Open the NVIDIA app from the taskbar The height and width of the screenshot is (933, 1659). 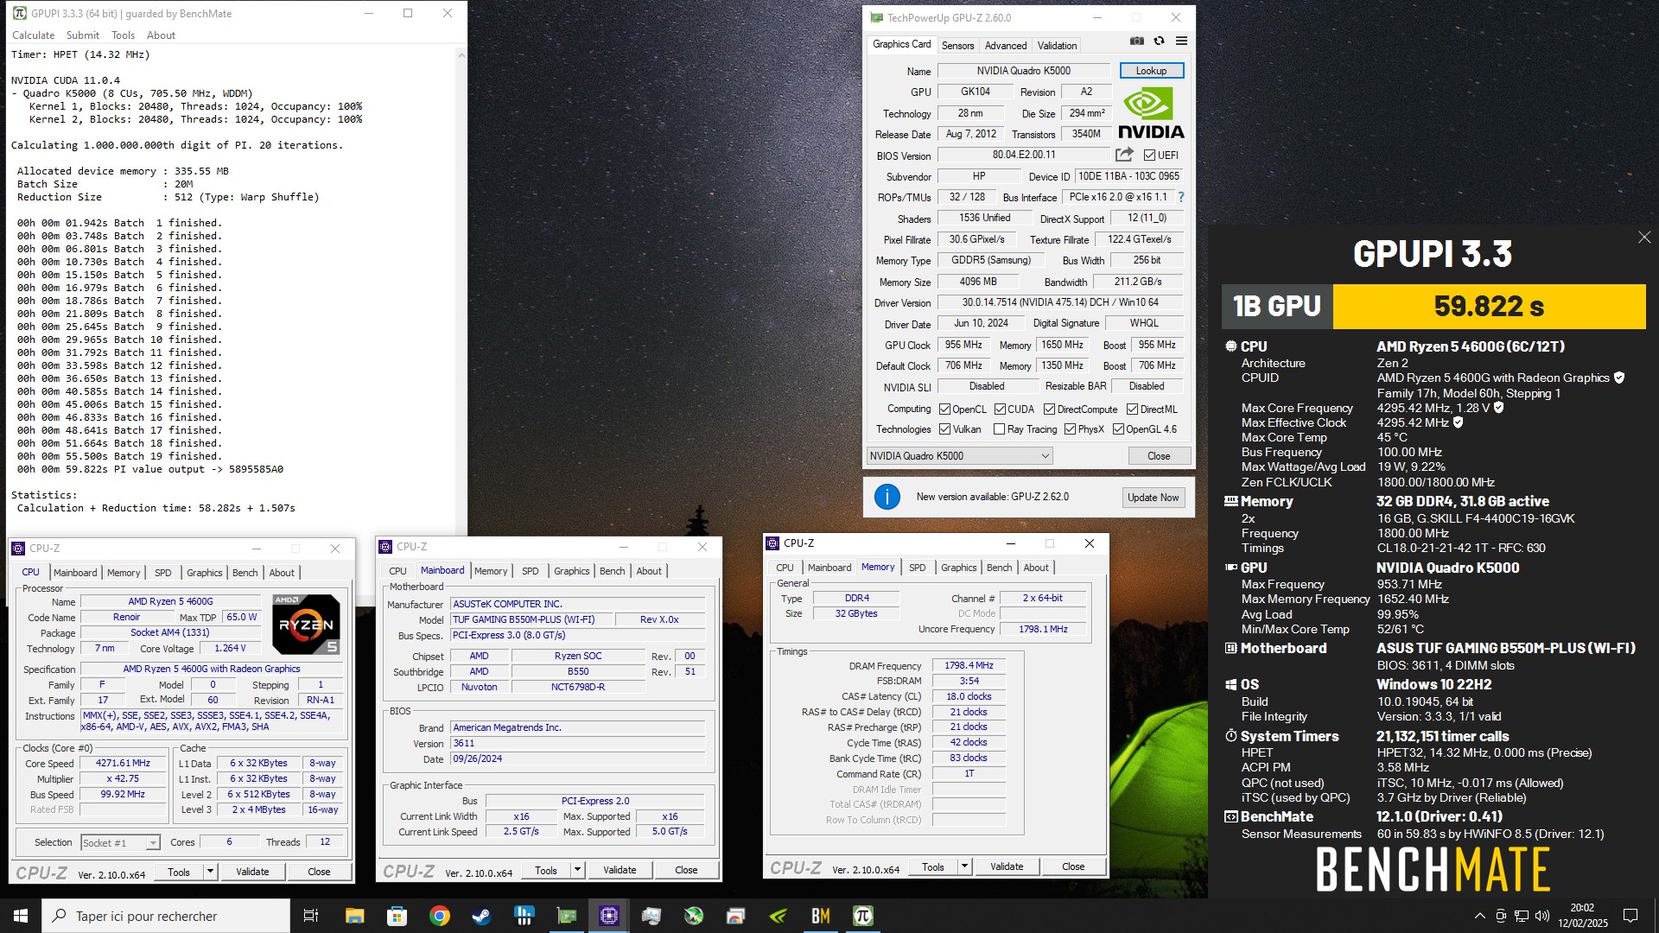click(x=778, y=916)
